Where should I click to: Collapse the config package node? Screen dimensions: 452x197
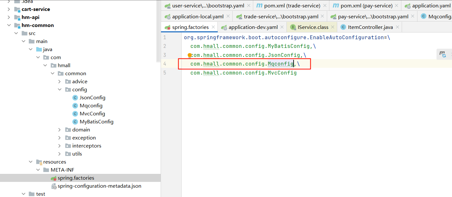coord(60,90)
